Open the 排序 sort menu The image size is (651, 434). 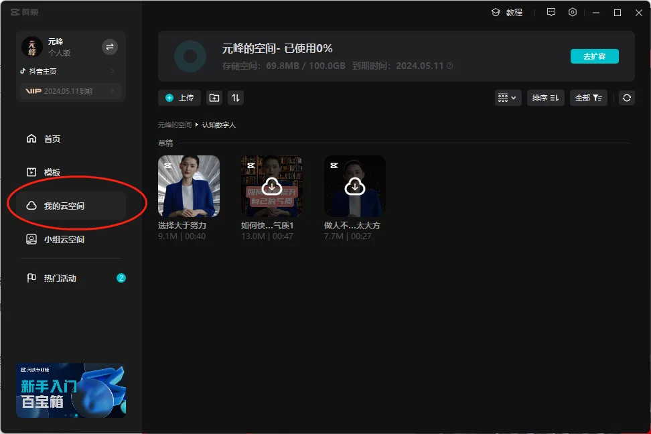(546, 98)
